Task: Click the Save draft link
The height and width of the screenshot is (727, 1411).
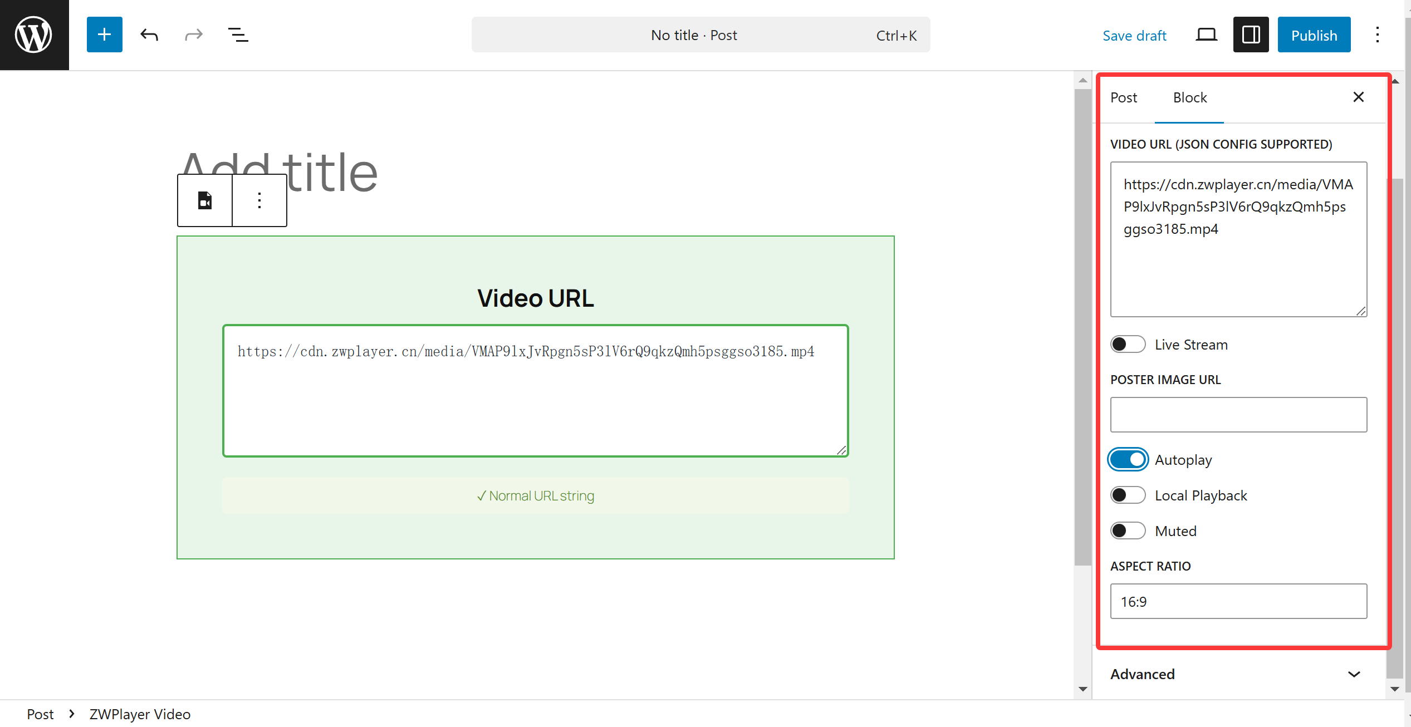Action: coord(1134,36)
